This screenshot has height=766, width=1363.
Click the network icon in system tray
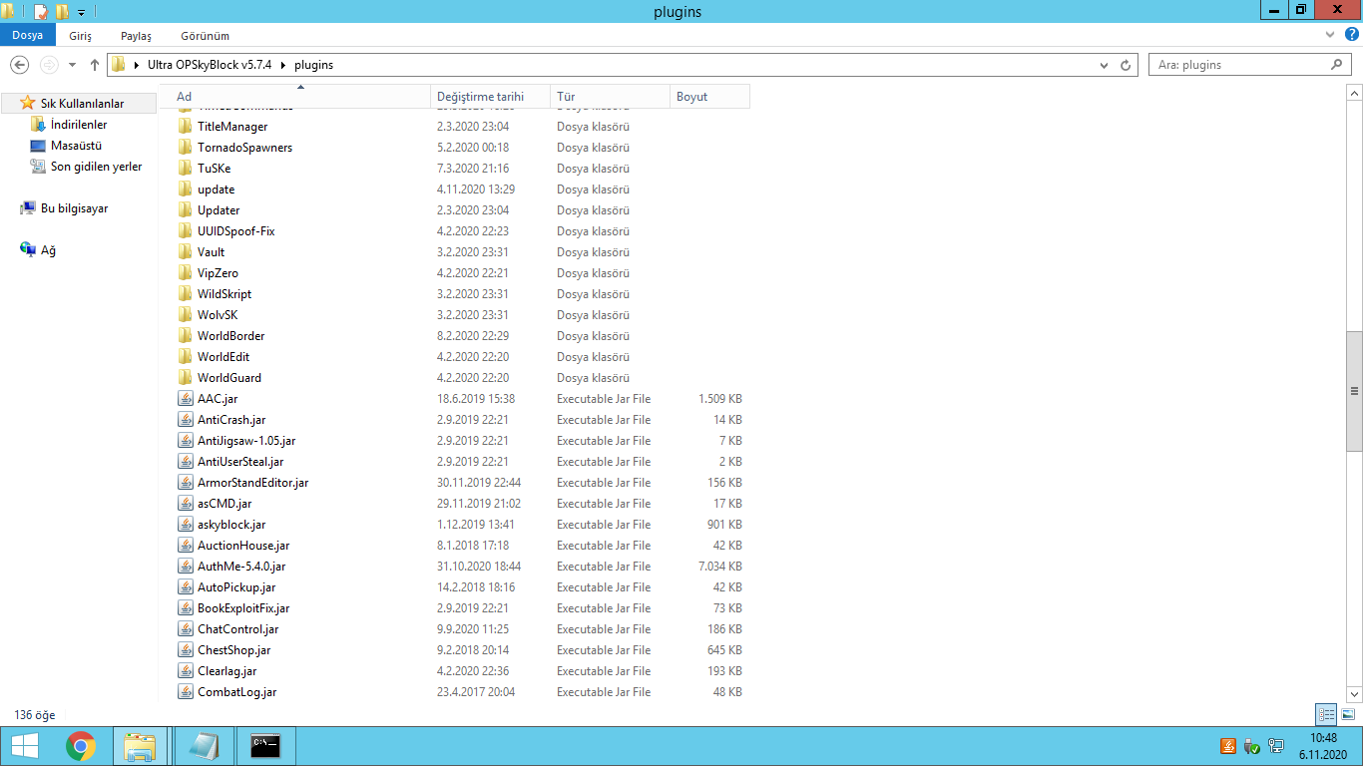tap(1276, 746)
